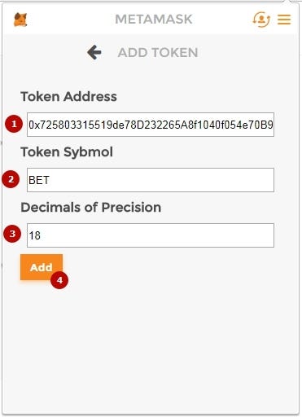Open the hamburger menu

[284, 20]
